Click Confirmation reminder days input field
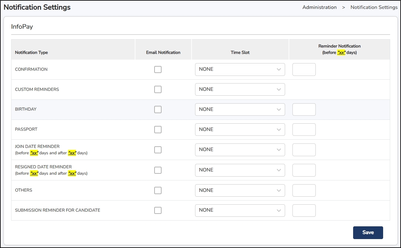This screenshot has width=401, height=248. 304,69
